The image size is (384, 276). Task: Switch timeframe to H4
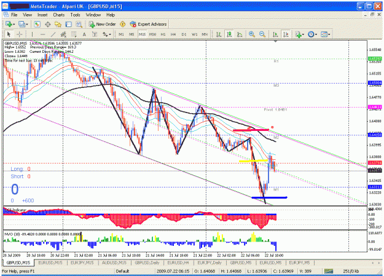[173, 34]
